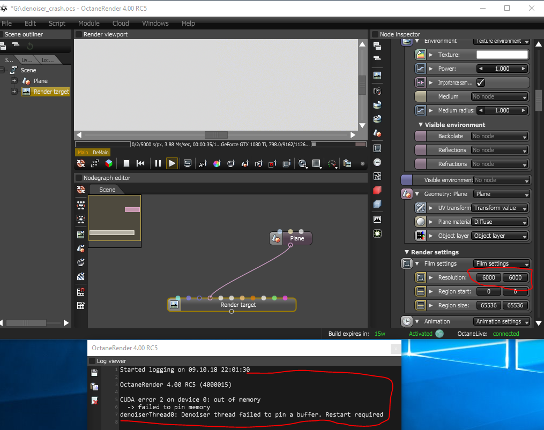Screen dimensions: 544x430
Task: Collapse the Scene root in the outliner
Action: coord(2,70)
